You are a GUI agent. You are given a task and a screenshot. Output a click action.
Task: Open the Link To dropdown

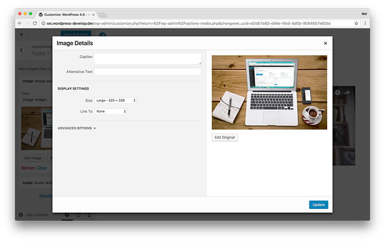tap(111, 111)
